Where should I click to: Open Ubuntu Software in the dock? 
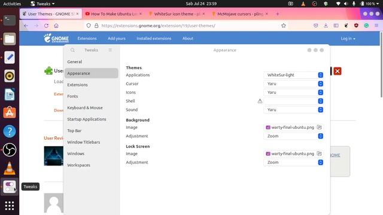tap(10, 113)
